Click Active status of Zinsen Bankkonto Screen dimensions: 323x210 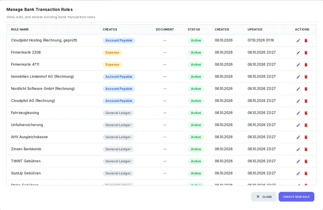tap(196, 149)
